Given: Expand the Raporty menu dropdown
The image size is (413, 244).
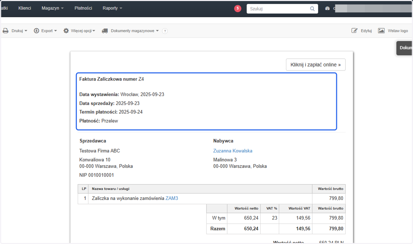Looking at the screenshot, I should click(112, 8).
